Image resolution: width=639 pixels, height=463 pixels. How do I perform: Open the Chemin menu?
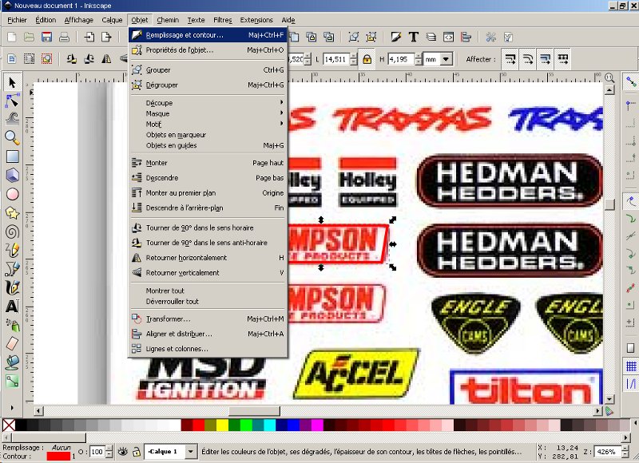point(168,20)
